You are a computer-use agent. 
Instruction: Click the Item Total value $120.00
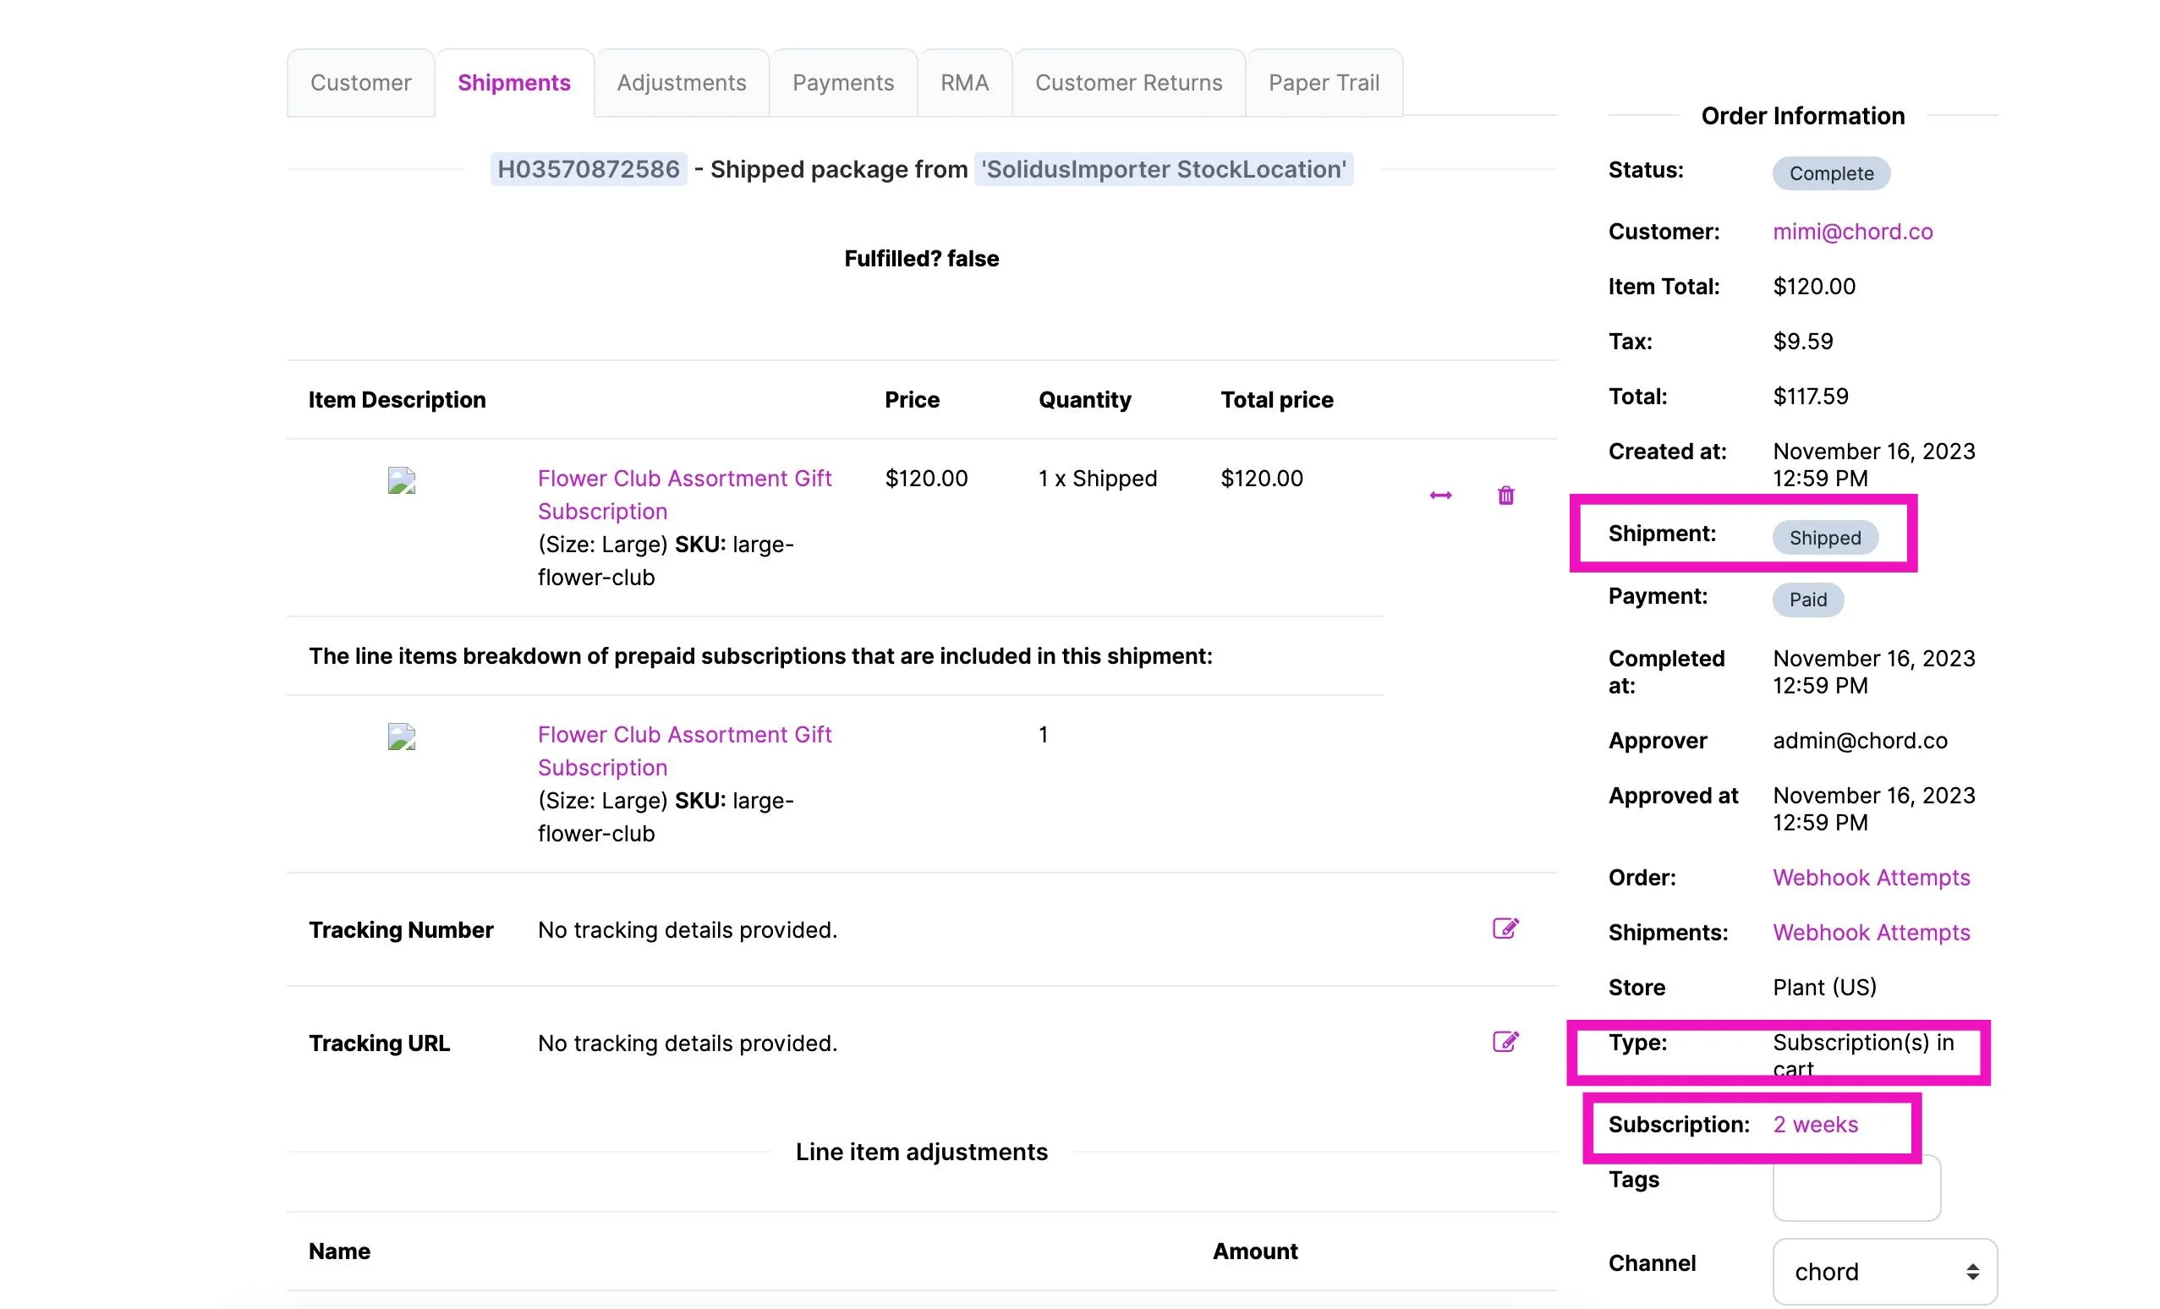(x=1814, y=287)
